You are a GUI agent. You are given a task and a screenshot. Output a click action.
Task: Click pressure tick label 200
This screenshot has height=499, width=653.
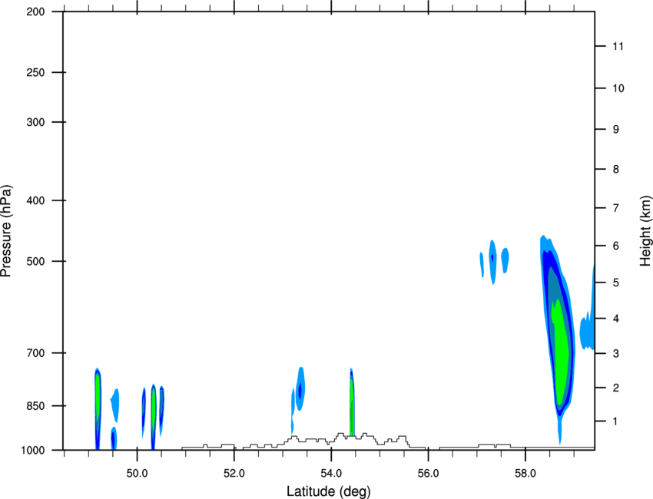click(x=35, y=12)
